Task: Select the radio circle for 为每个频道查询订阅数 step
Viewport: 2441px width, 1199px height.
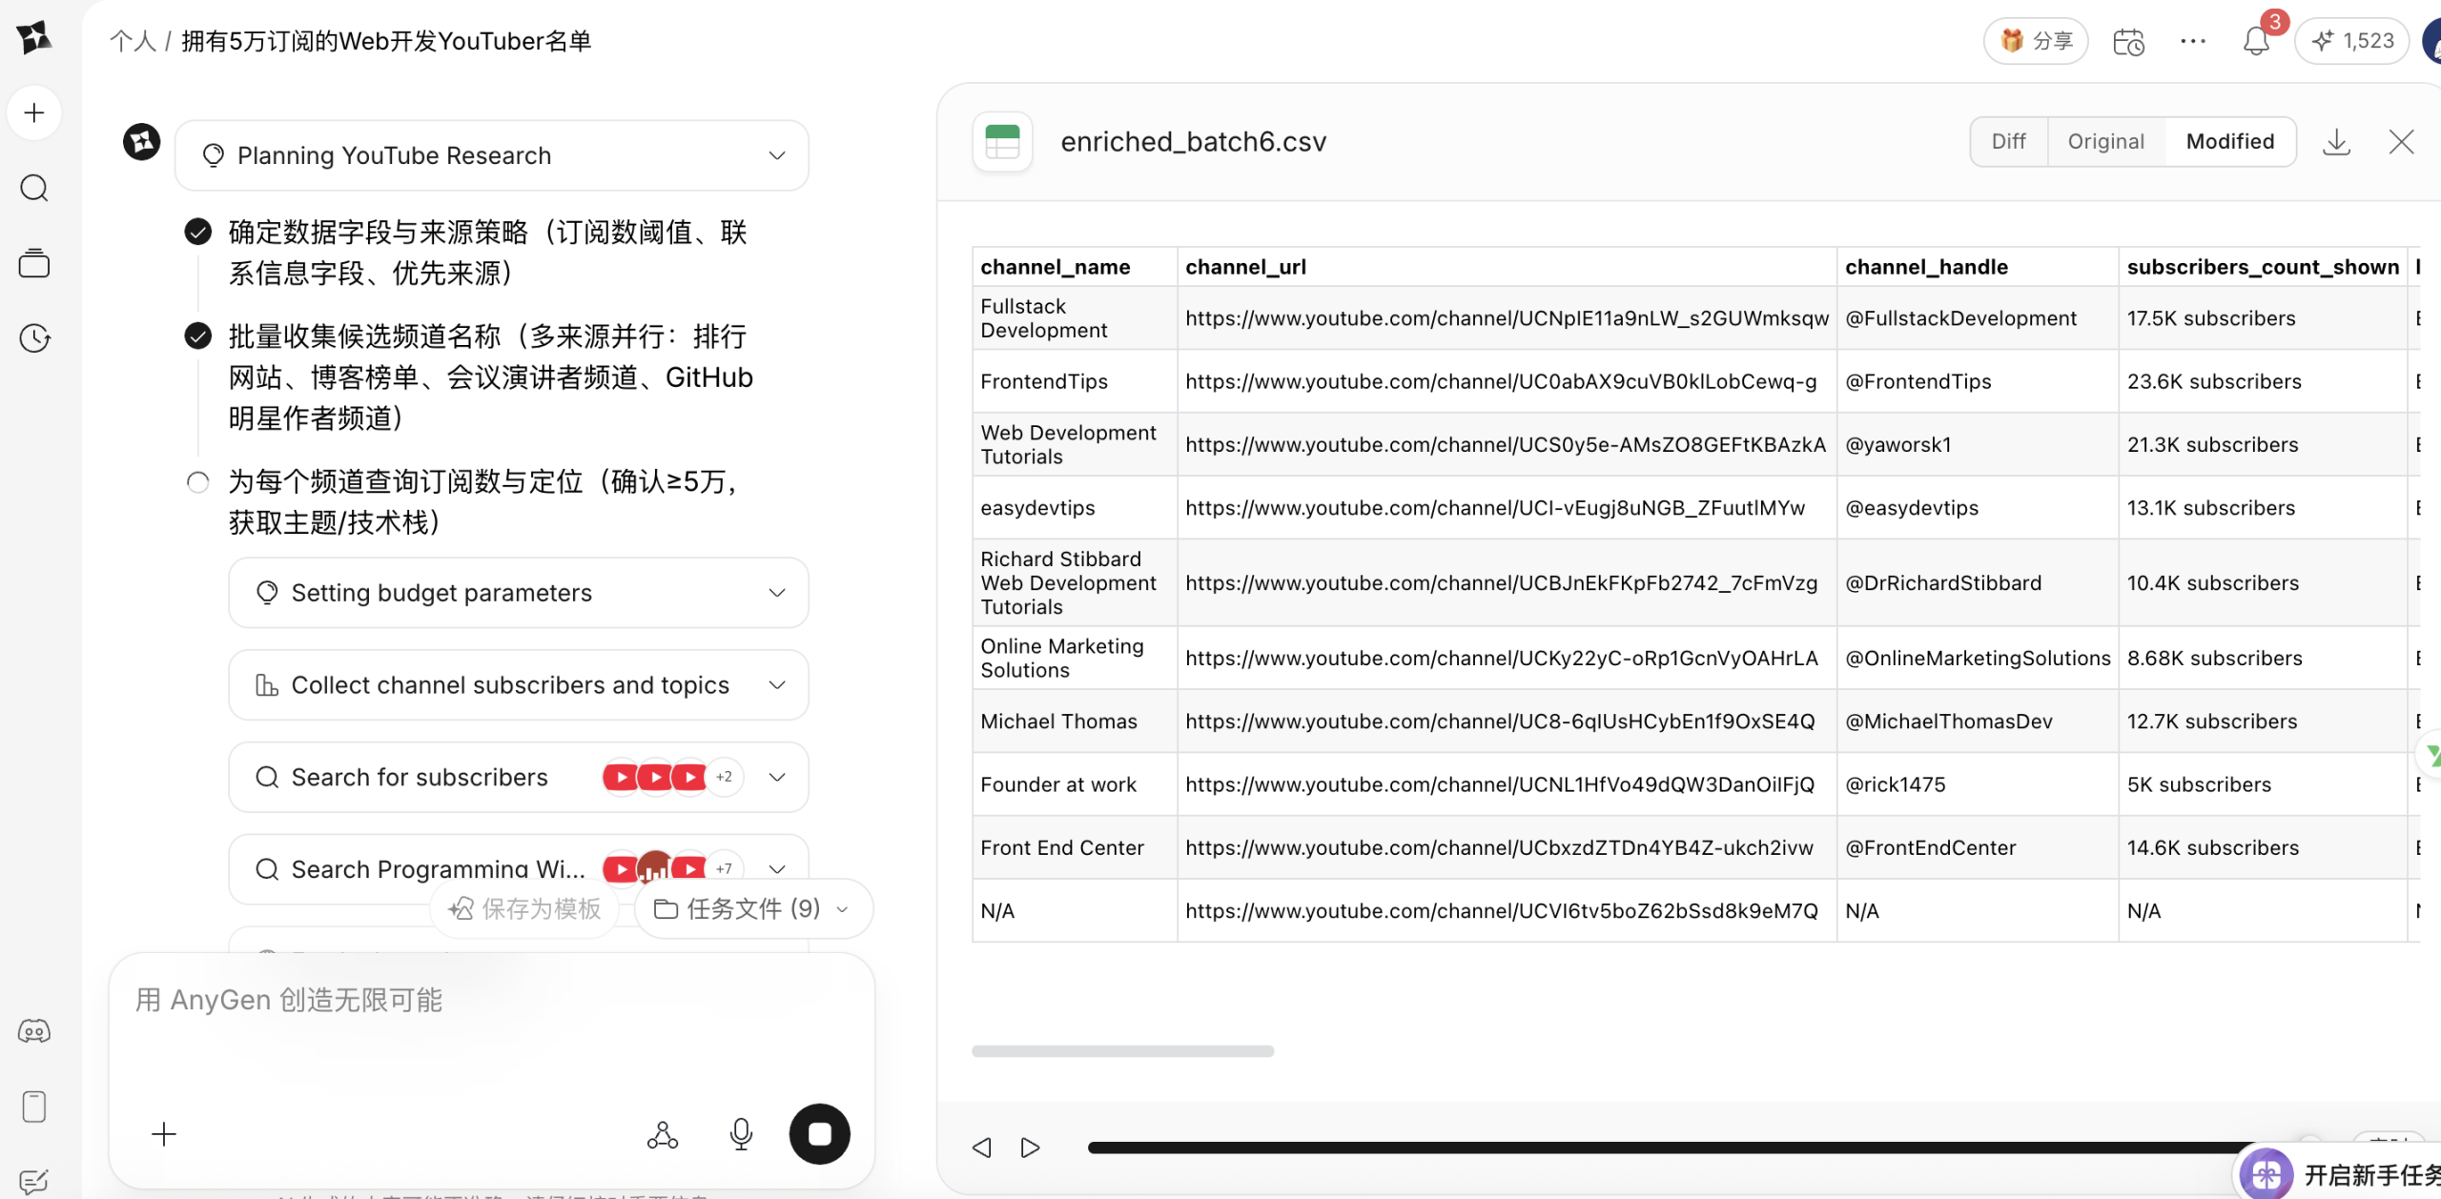Action: [x=197, y=482]
